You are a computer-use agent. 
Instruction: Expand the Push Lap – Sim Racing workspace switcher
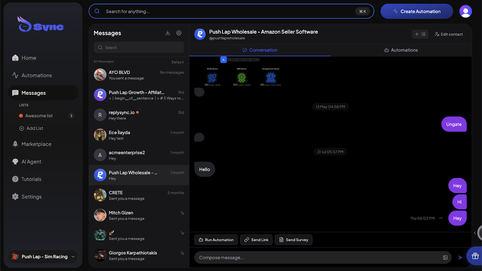coord(42,257)
